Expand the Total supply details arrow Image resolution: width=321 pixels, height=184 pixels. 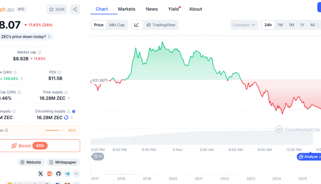point(69,98)
